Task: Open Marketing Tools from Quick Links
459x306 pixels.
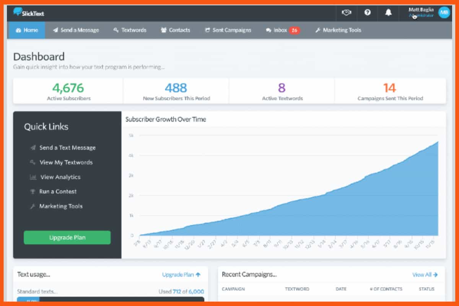Action: pyautogui.click(x=60, y=206)
